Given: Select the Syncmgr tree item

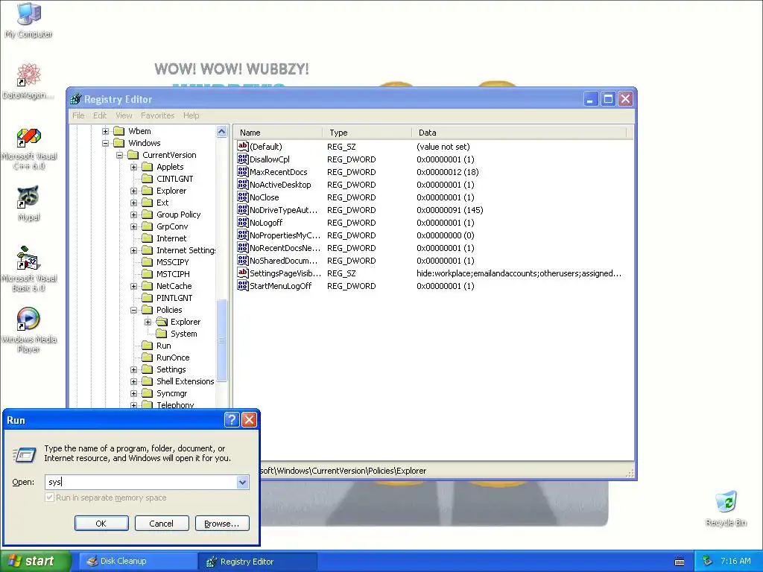Looking at the screenshot, I should tap(171, 393).
